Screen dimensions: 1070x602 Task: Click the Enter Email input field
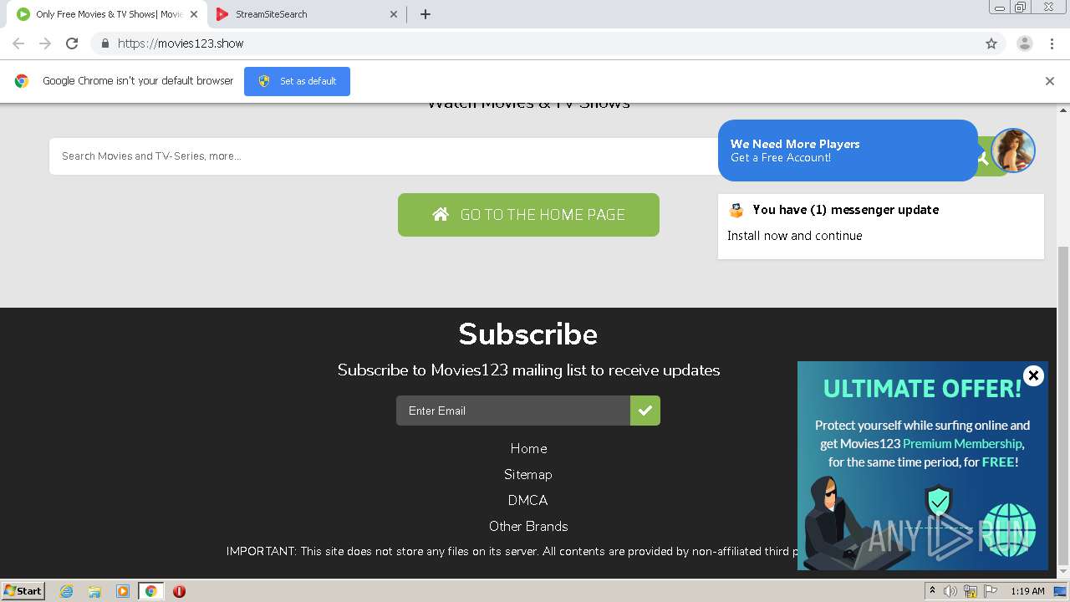pos(513,411)
